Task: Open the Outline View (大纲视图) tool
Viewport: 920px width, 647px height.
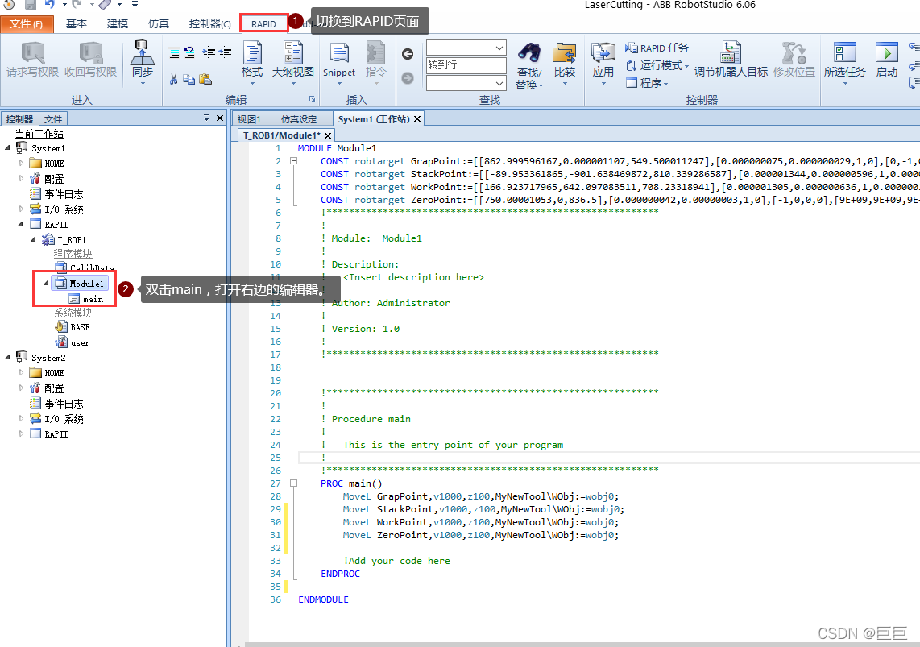Action: tap(292, 61)
